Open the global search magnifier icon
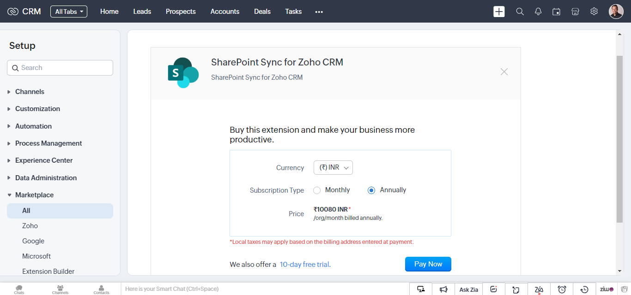631x295 pixels. coord(520,12)
